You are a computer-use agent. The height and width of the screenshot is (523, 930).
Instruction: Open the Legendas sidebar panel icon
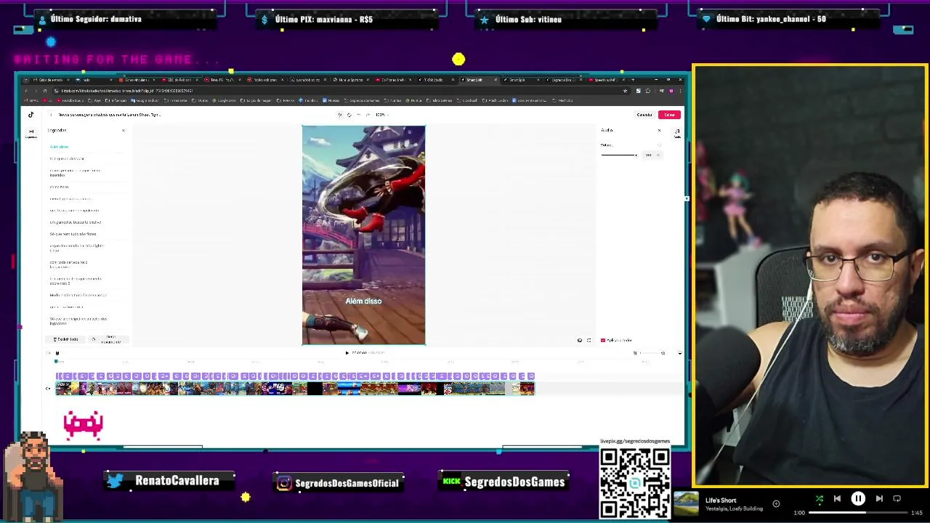point(31,134)
